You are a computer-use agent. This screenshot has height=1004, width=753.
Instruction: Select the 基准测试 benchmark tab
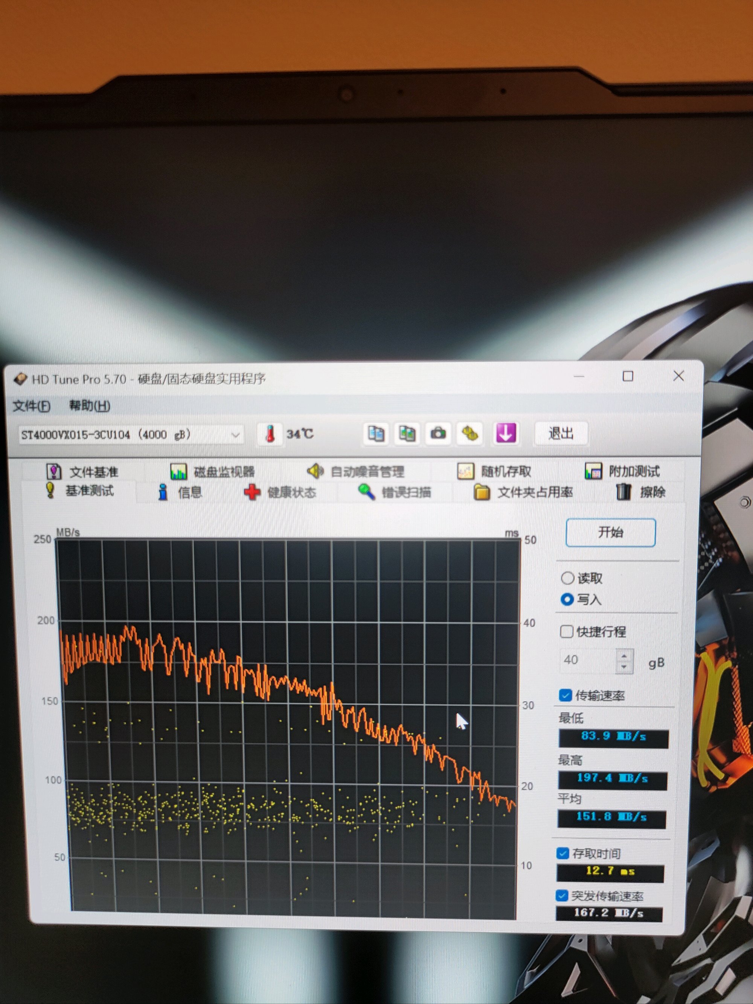(79, 491)
